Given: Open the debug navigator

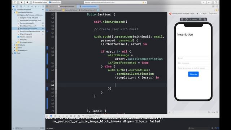Looking at the screenshot, I should (36, 6).
